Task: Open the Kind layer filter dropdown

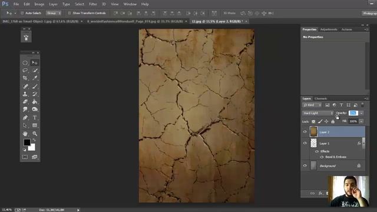Action: (312, 105)
